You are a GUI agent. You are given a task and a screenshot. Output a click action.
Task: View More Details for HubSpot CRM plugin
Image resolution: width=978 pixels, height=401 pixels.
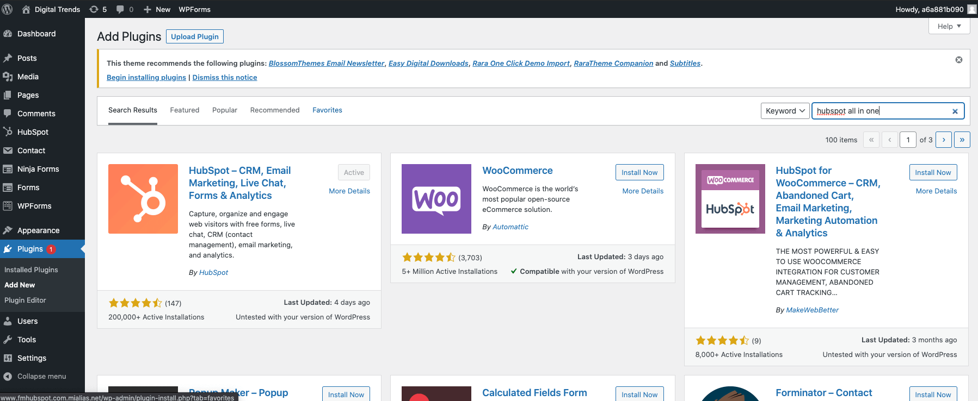pos(349,191)
